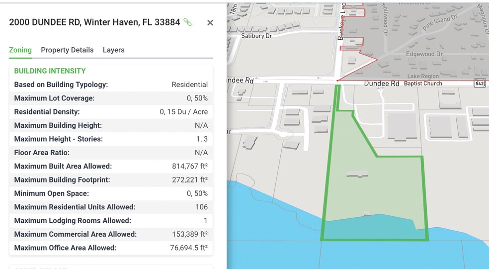The image size is (489, 269).
Task: Click the building inside the green parcel
Action: point(357,174)
